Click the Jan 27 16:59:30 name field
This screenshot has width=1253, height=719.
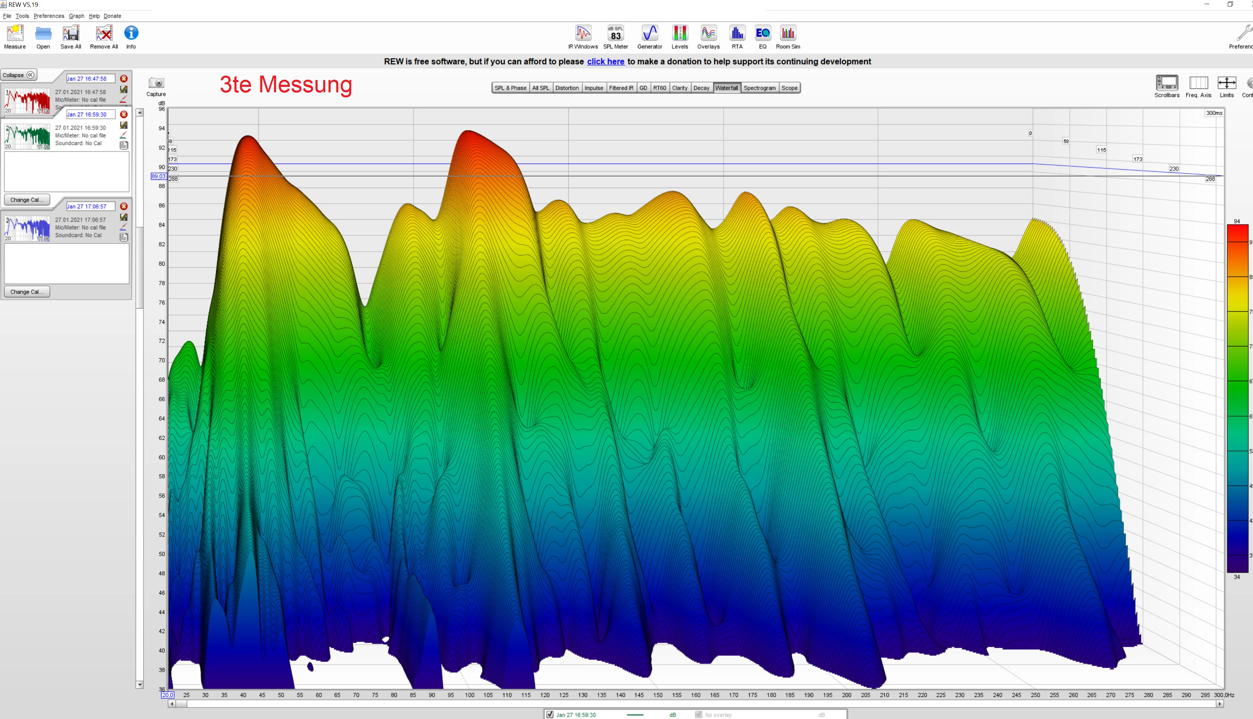tap(91, 114)
